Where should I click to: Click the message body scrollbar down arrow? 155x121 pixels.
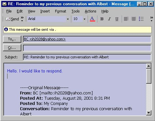click(149, 113)
